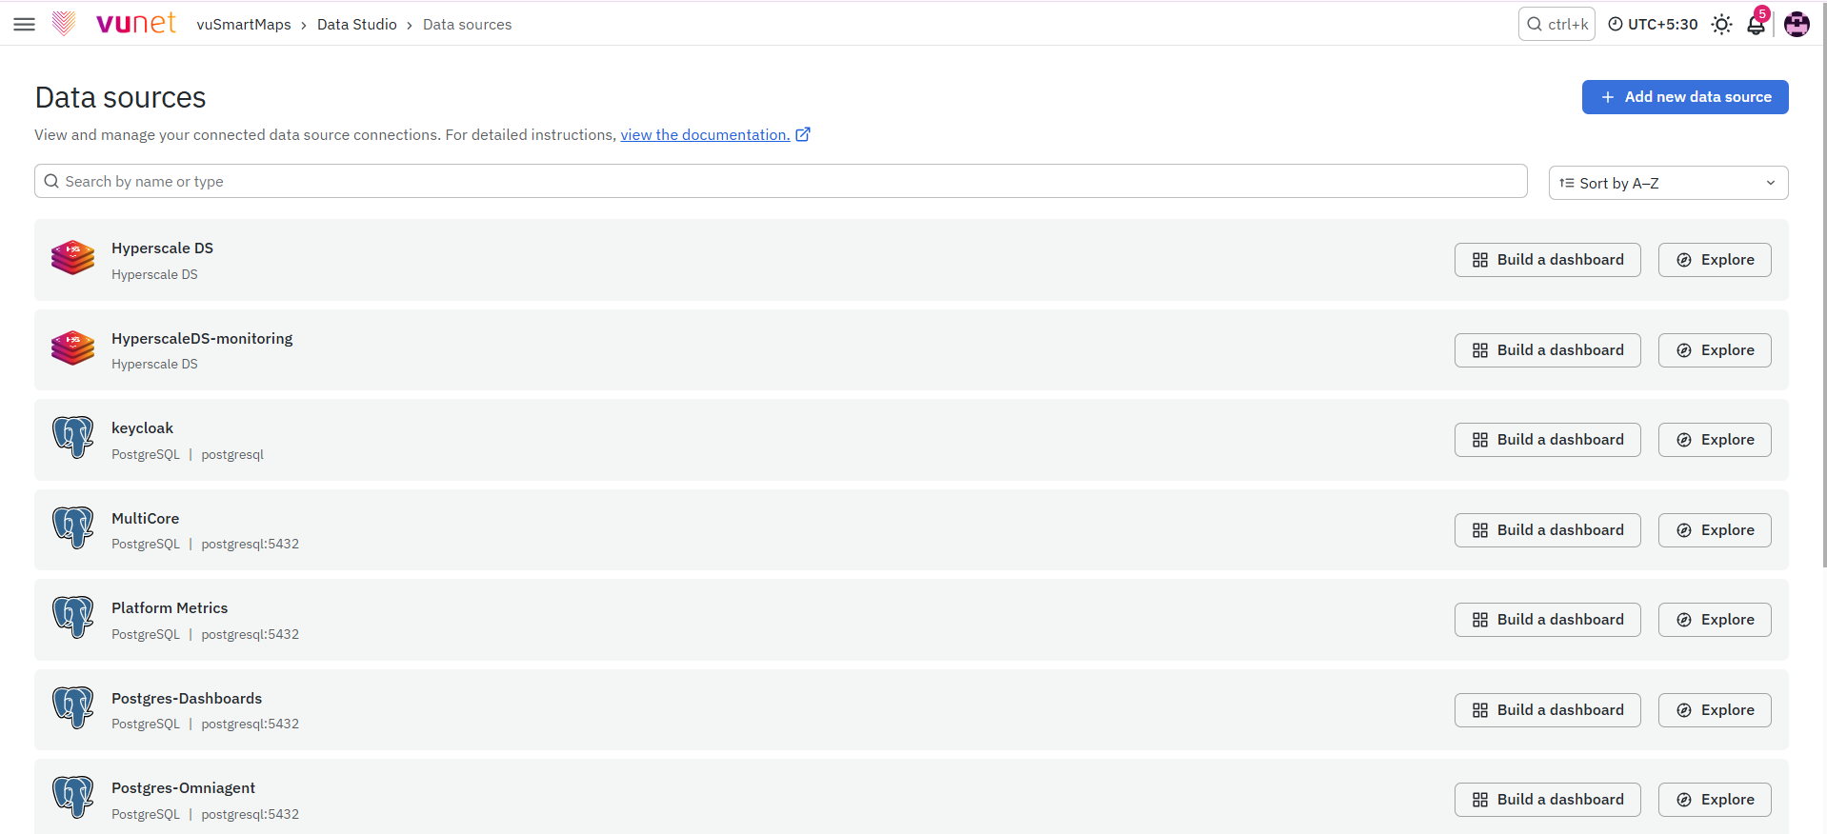Open the hamburger navigation menu

point(25,24)
